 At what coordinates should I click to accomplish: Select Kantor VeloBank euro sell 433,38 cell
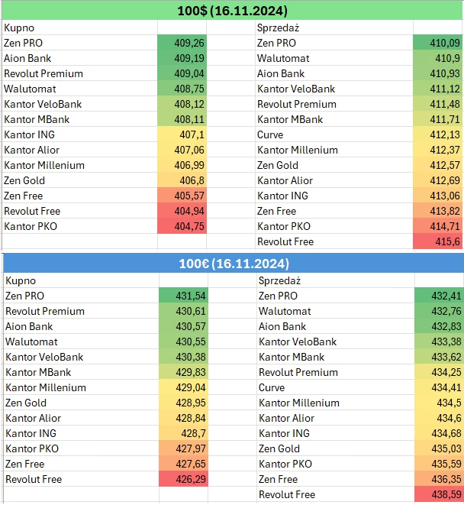[x=440, y=342]
